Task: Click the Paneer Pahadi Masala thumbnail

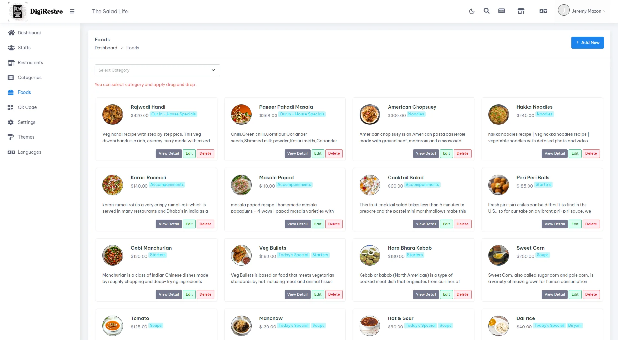Action: click(241, 115)
